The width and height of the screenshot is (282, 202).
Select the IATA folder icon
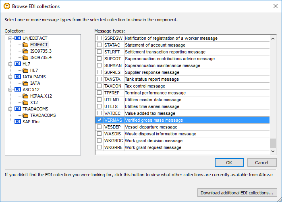click(25, 83)
